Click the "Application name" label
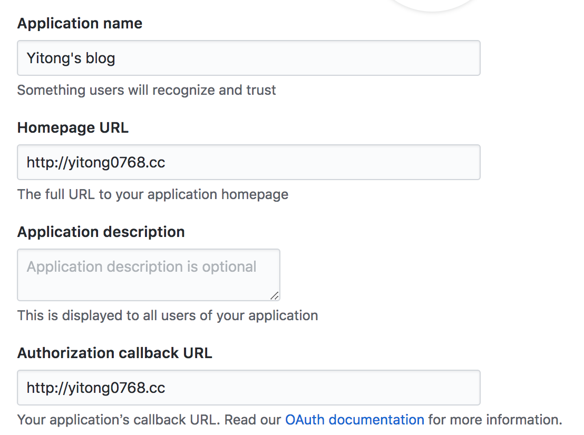Viewport: 584px width, 435px height. pos(80,24)
